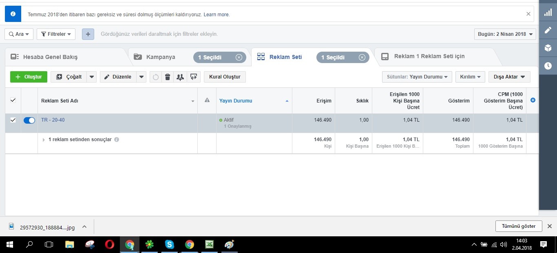The width and height of the screenshot is (557, 253).
Task: Click the Aktif status text
Action: pyautogui.click(x=228, y=120)
